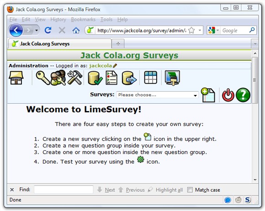This screenshot has height=211, width=265.
Task: Click the page scrollbar down arrow
Action: [x=255, y=180]
